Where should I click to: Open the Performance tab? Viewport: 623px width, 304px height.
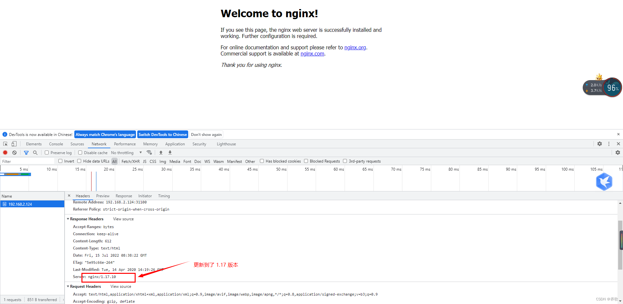point(125,144)
